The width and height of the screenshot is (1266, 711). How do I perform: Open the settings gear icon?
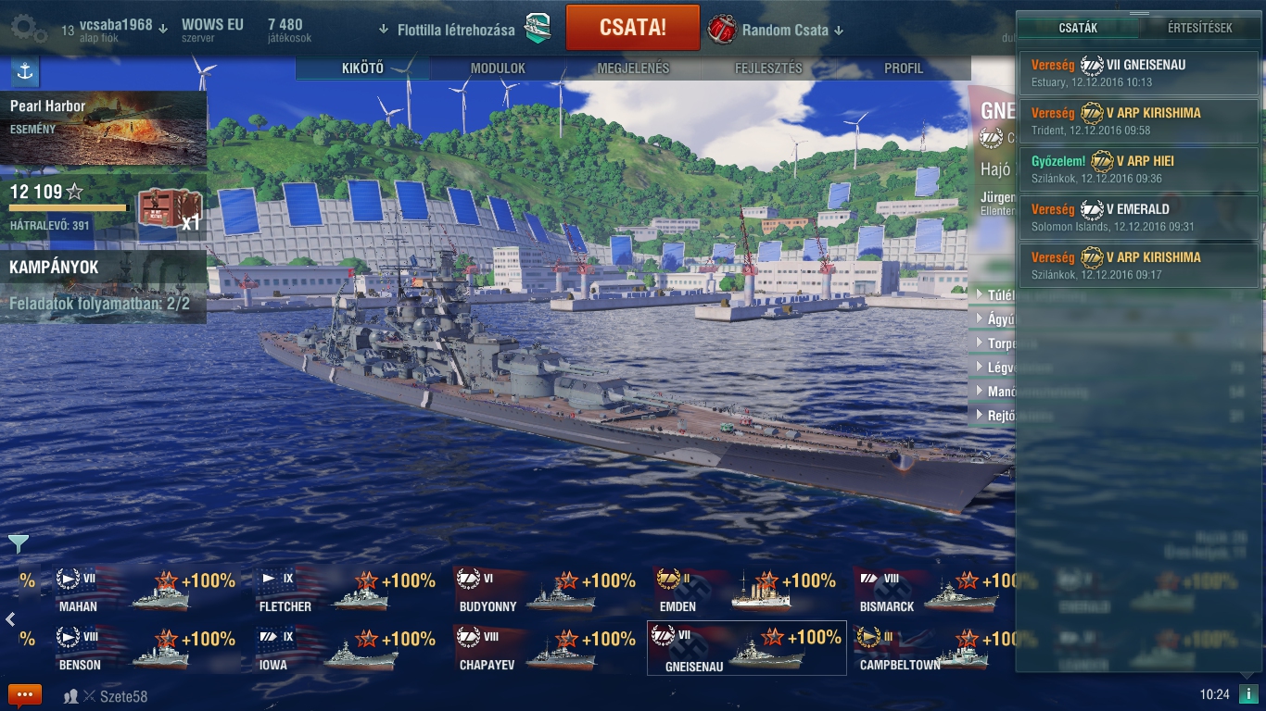[x=28, y=30]
